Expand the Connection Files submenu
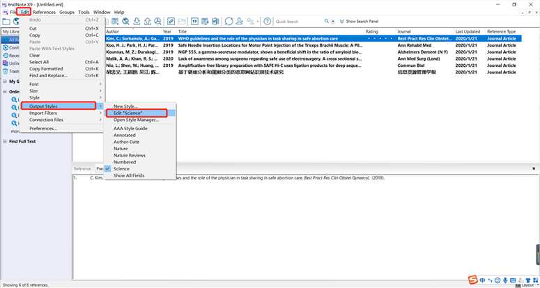540x288 pixels. [62, 120]
